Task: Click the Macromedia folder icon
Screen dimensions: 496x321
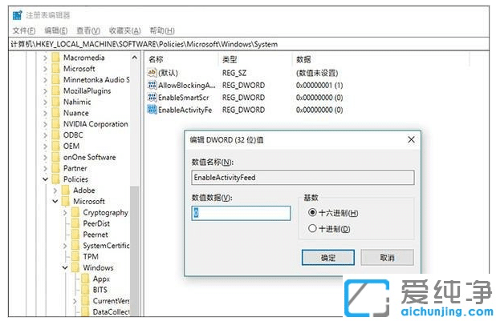Action: coord(55,58)
